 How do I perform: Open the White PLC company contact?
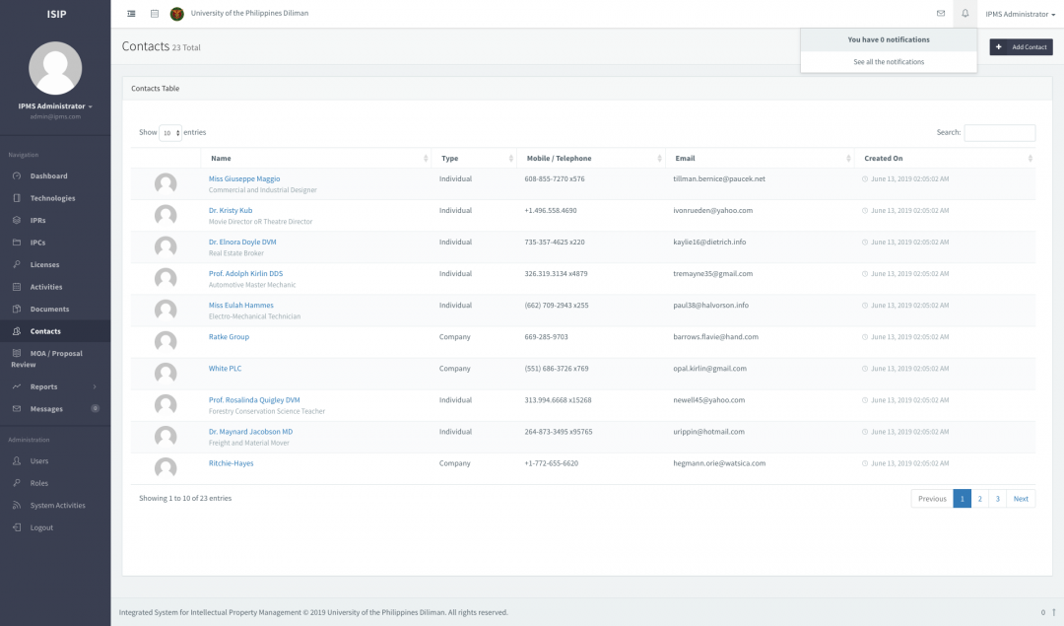226,369
